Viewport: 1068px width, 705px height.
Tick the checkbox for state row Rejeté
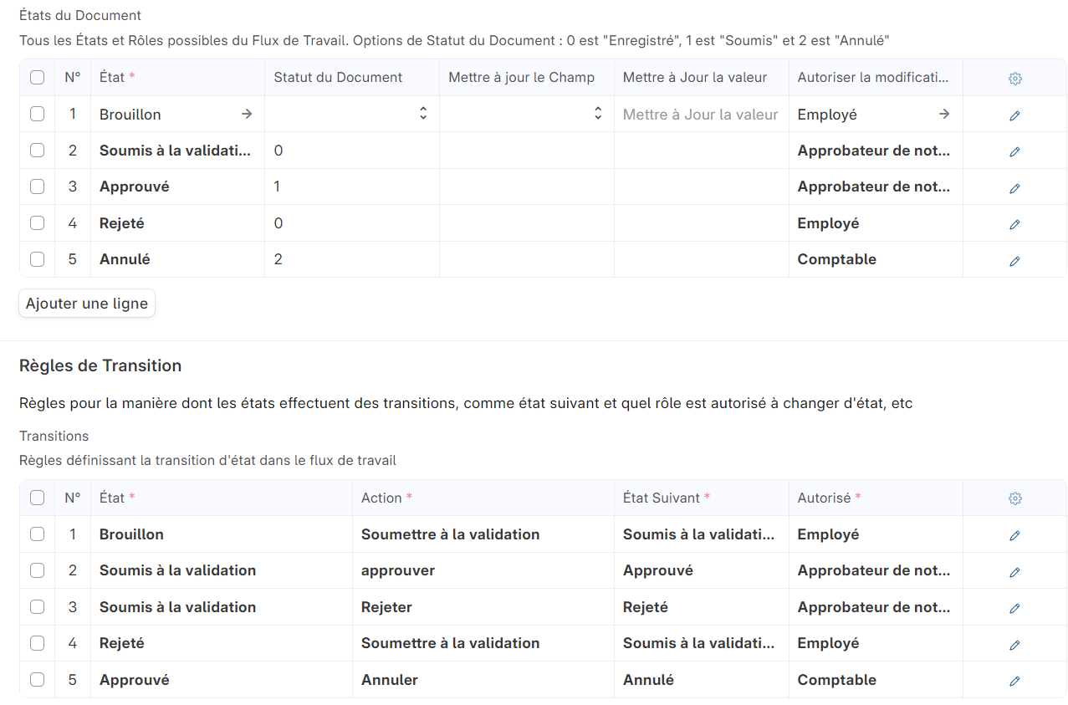click(37, 223)
